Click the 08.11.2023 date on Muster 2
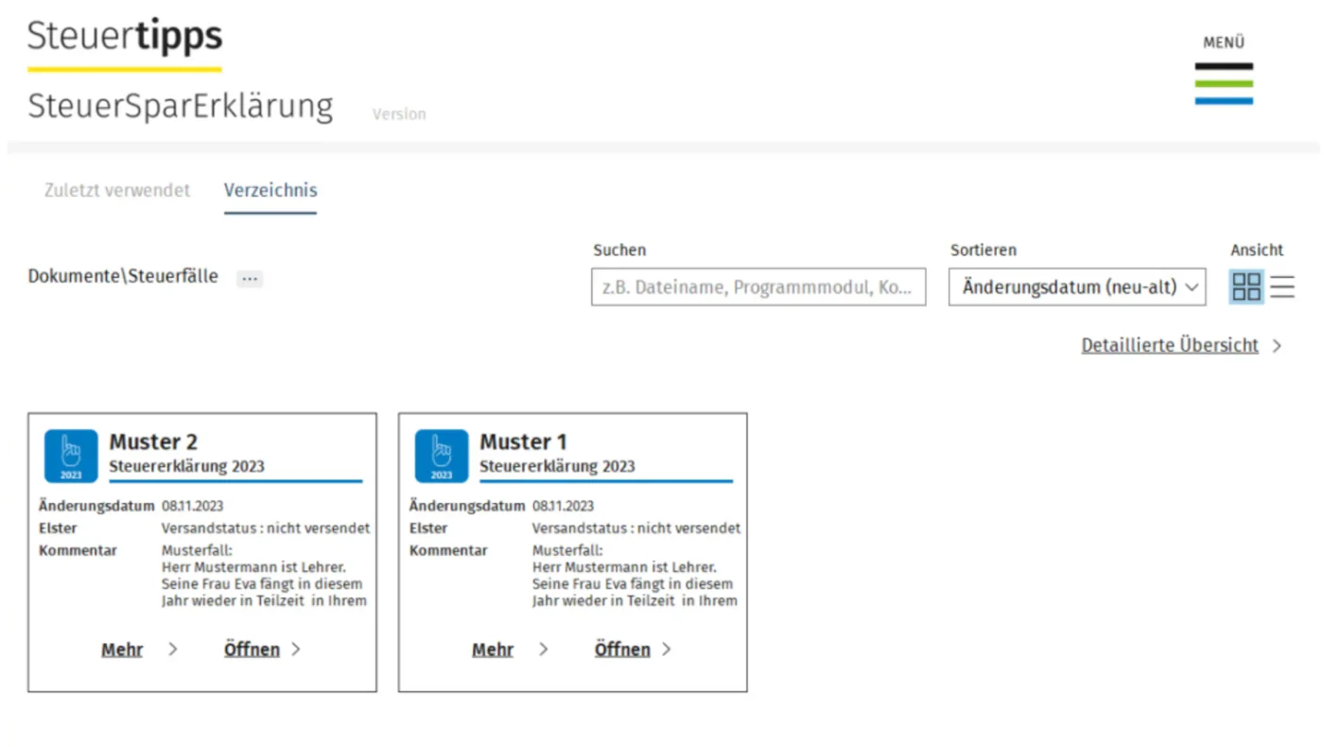 193,507
